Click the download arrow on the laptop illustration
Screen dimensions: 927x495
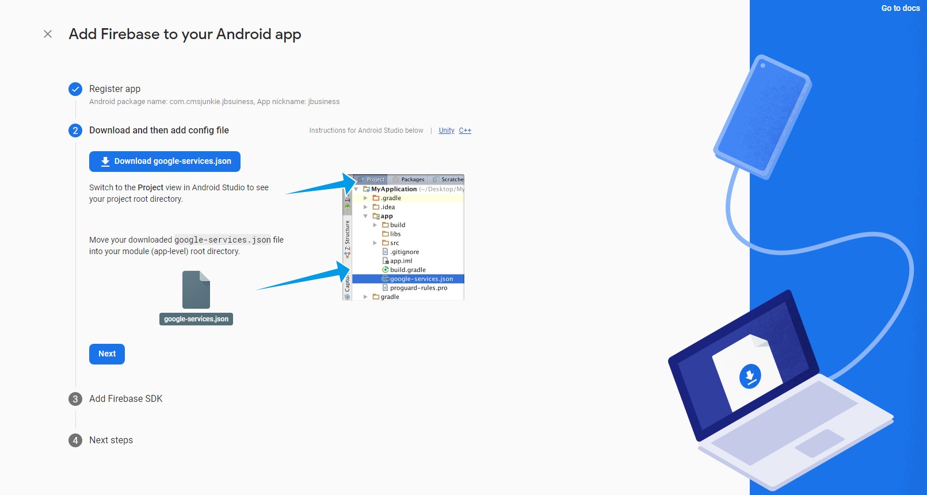(x=750, y=377)
